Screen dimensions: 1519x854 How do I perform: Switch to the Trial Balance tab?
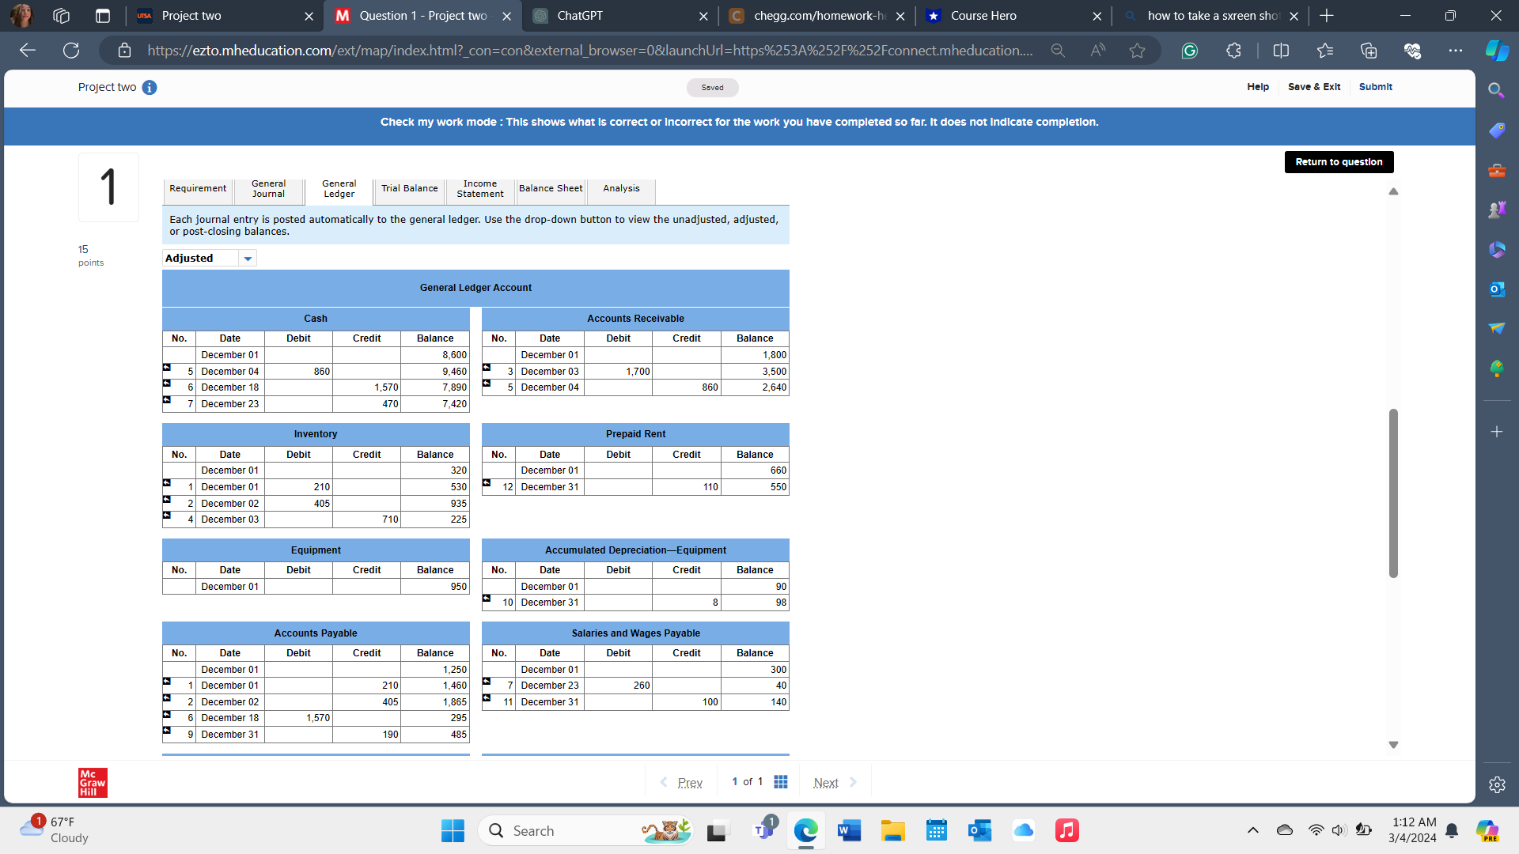pyautogui.click(x=409, y=189)
